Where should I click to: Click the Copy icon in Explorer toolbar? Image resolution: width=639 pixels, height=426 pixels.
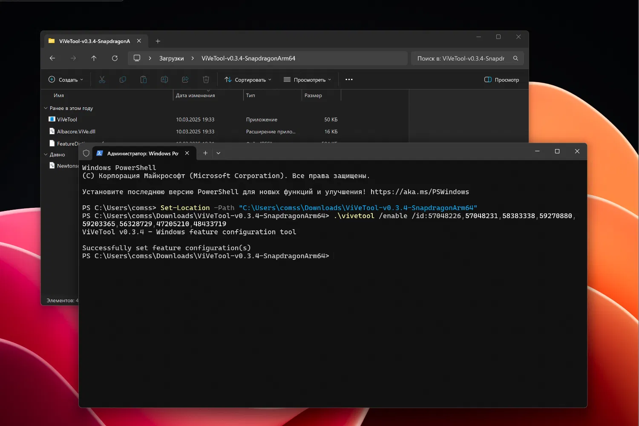coord(123,80)
